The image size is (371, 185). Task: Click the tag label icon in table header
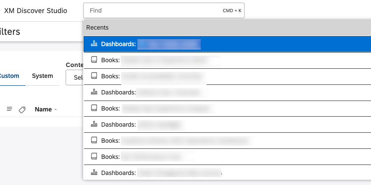[22, 110]
